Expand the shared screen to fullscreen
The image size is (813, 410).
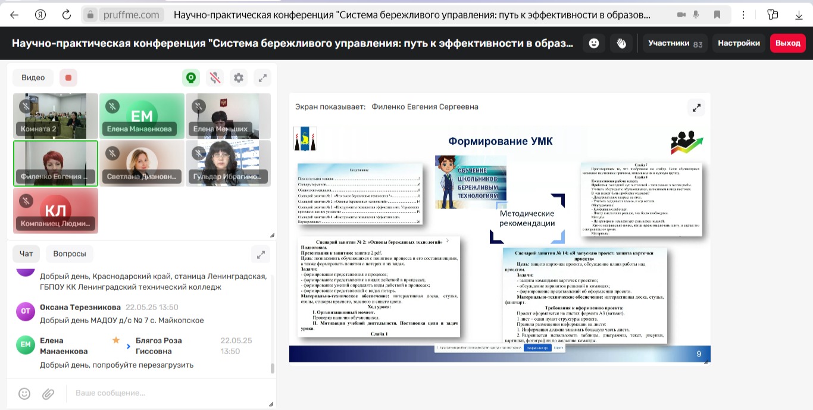tap(696, 108)
